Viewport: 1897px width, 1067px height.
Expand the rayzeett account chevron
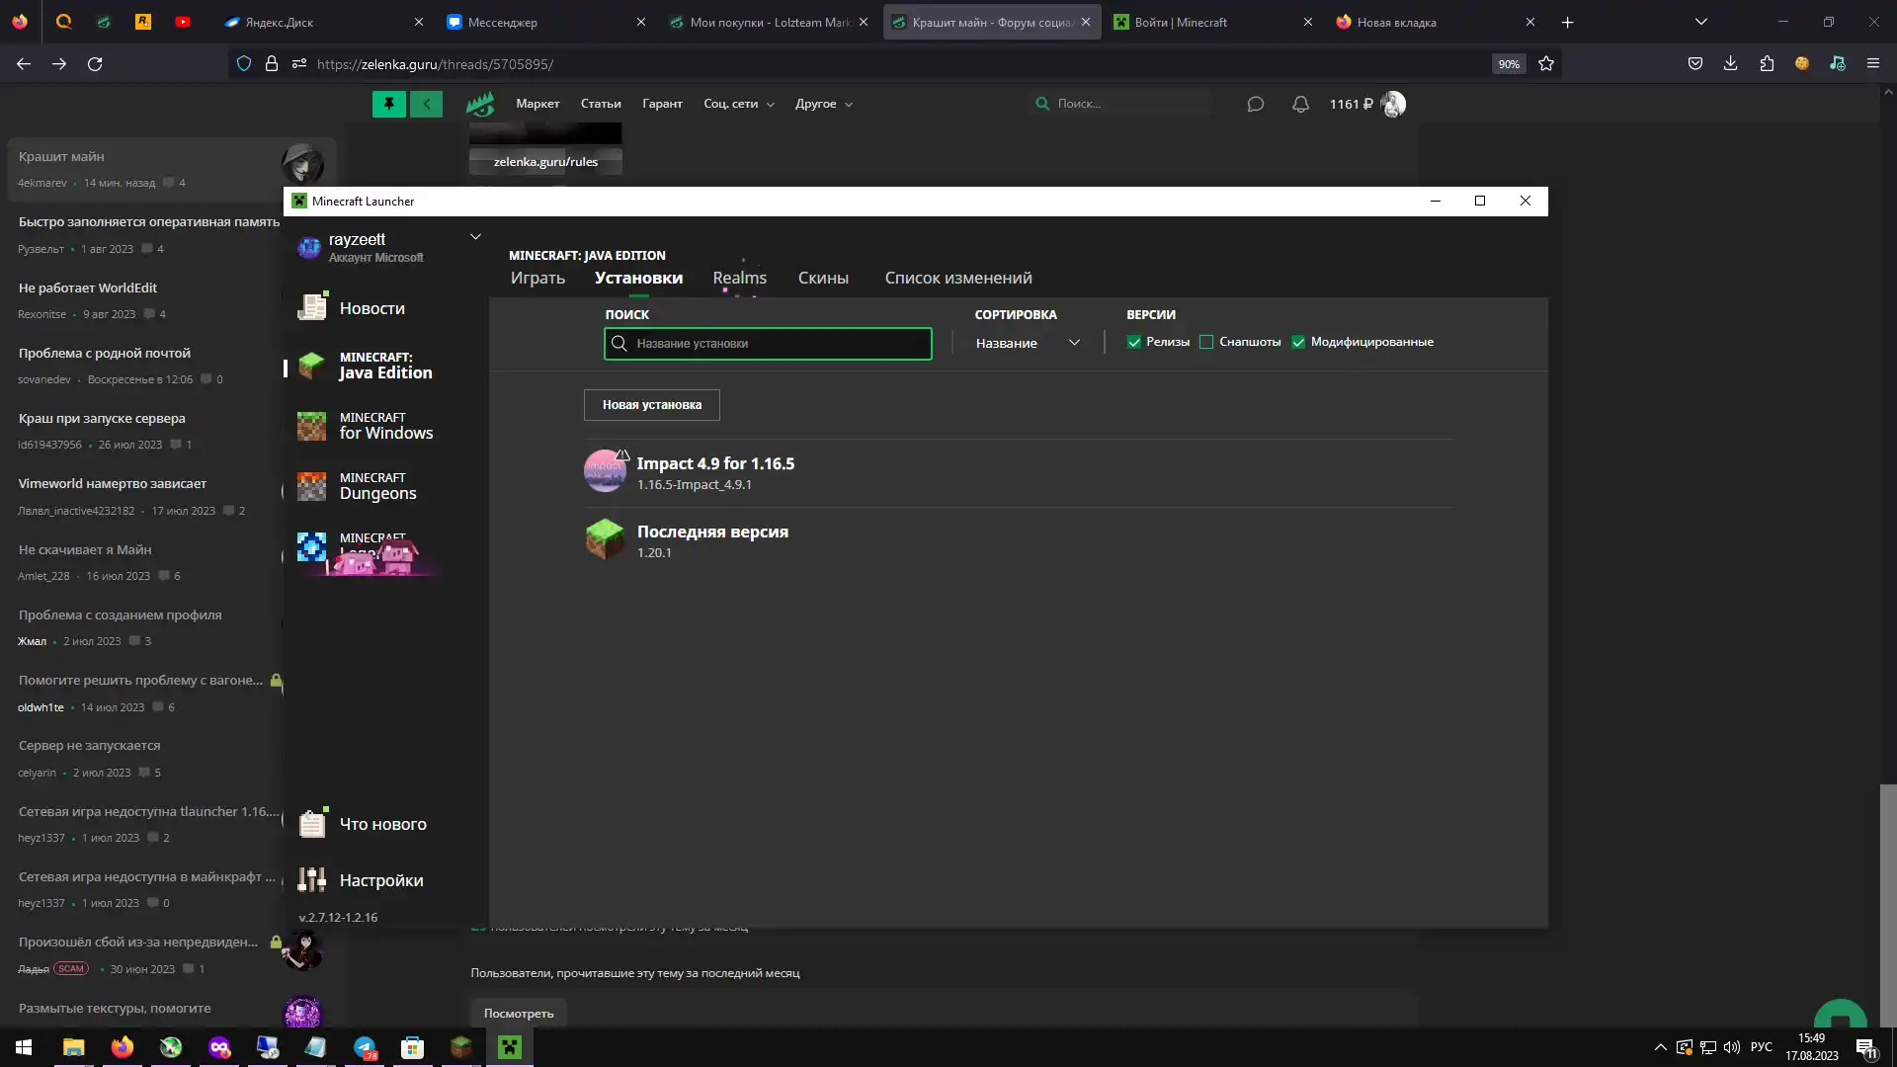[x=475, y=237]
